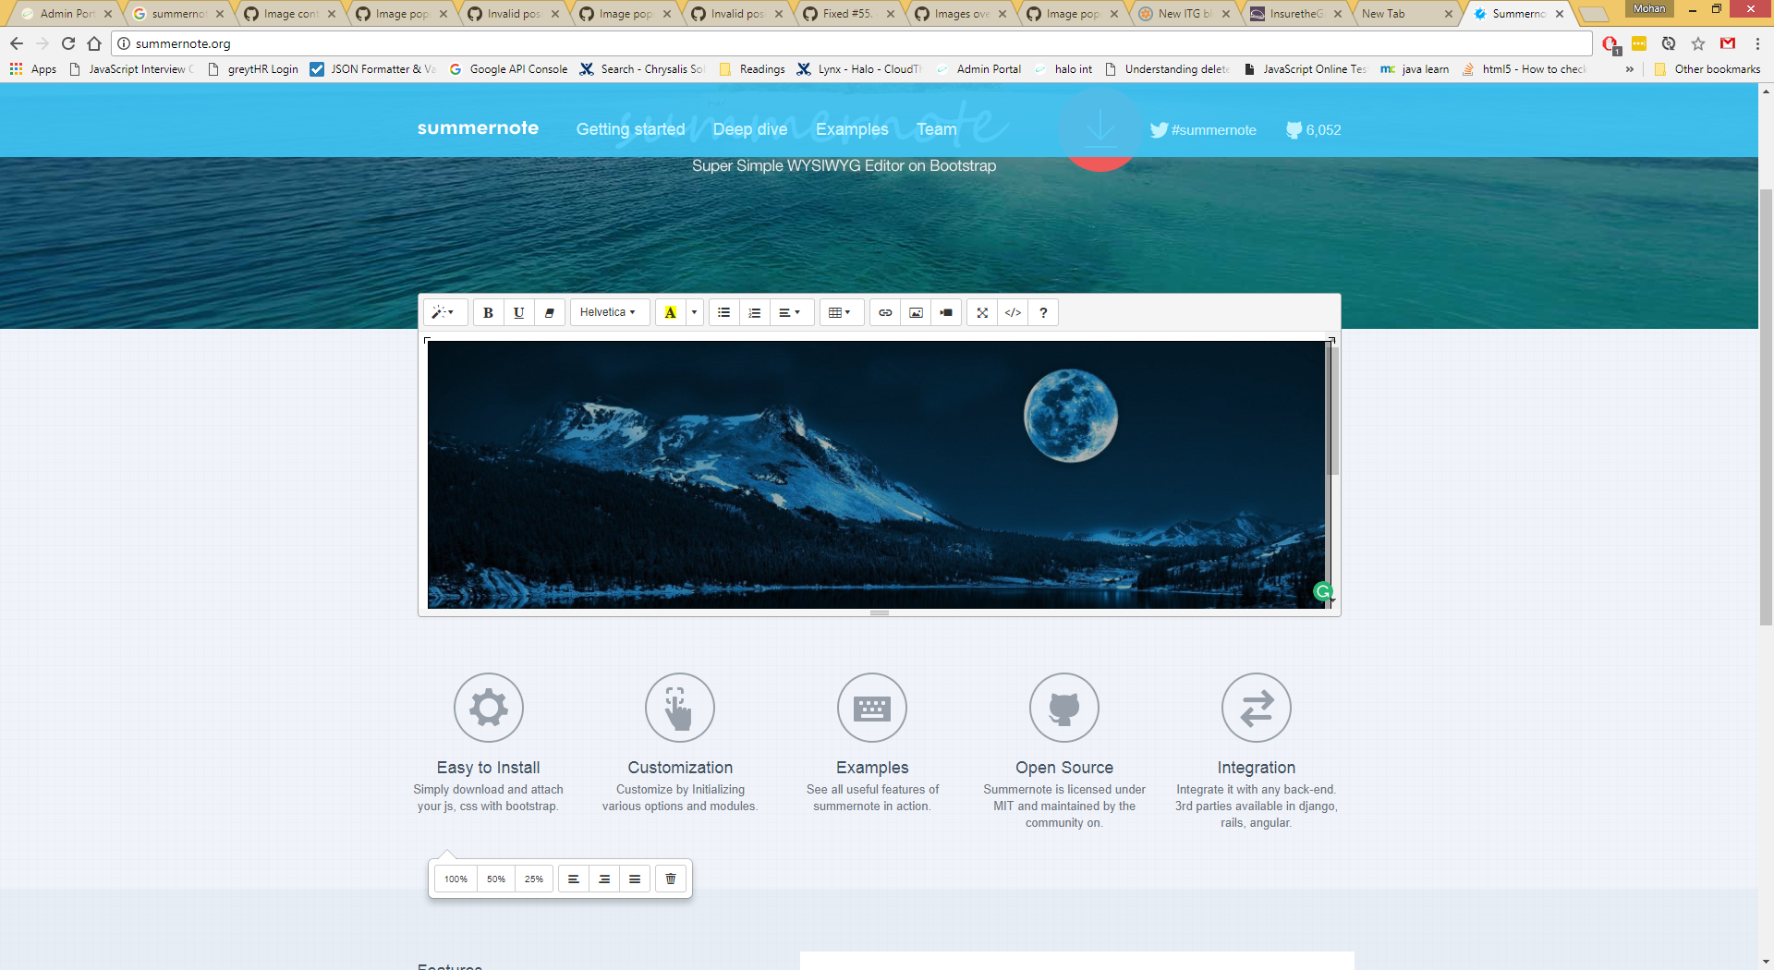The width and height of the screenshot is (1774, 970).
Task: Toggle bold formatting in the editor toolbar
Action: coord(488,312)
